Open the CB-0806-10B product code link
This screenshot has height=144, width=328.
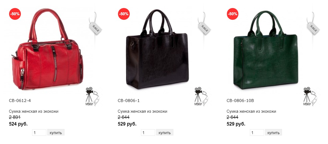240,101
